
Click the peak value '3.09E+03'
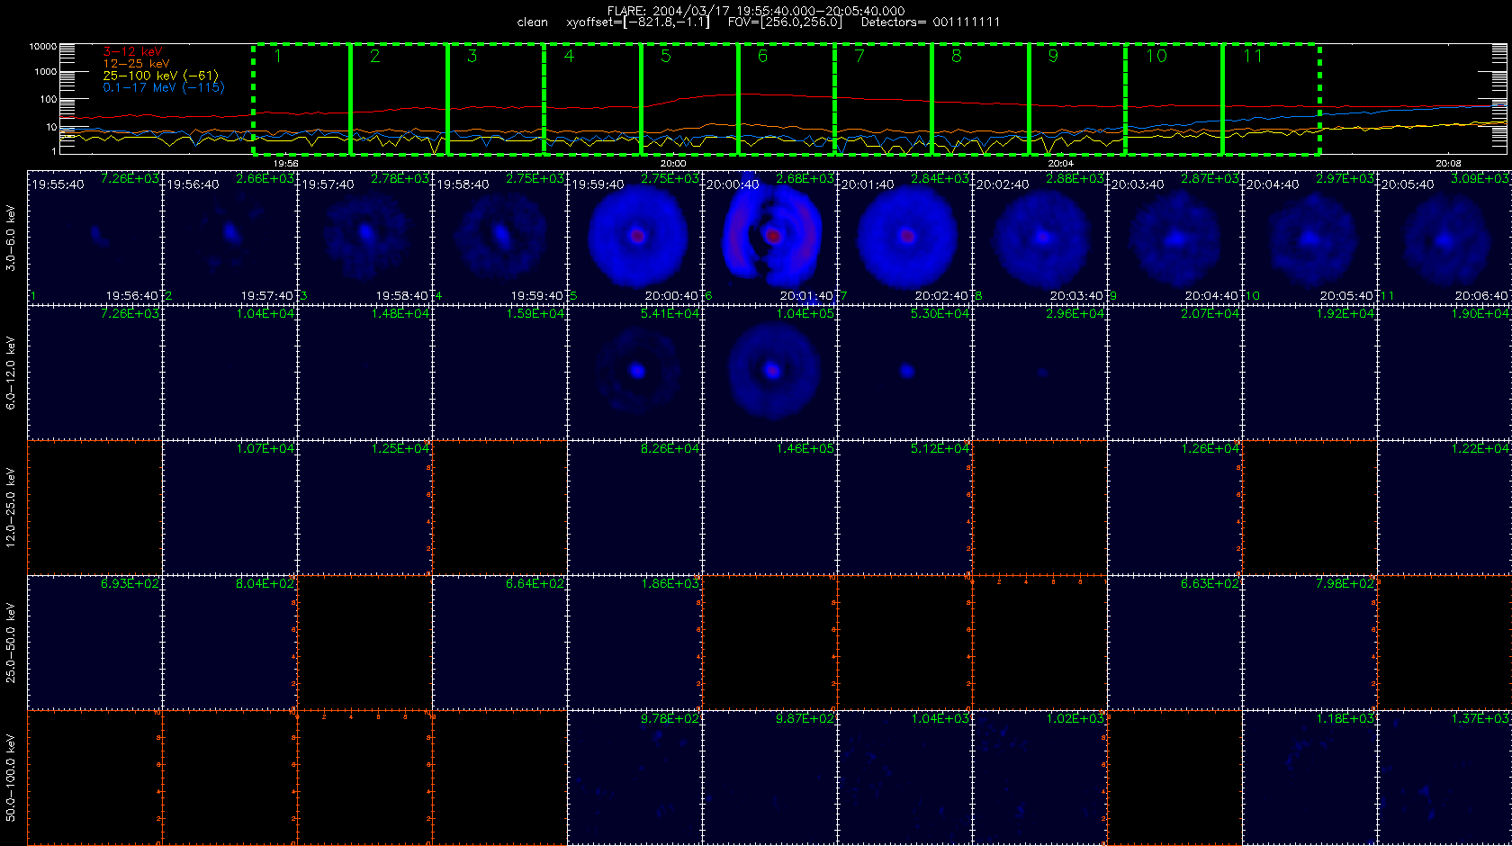coord(1480,179)
